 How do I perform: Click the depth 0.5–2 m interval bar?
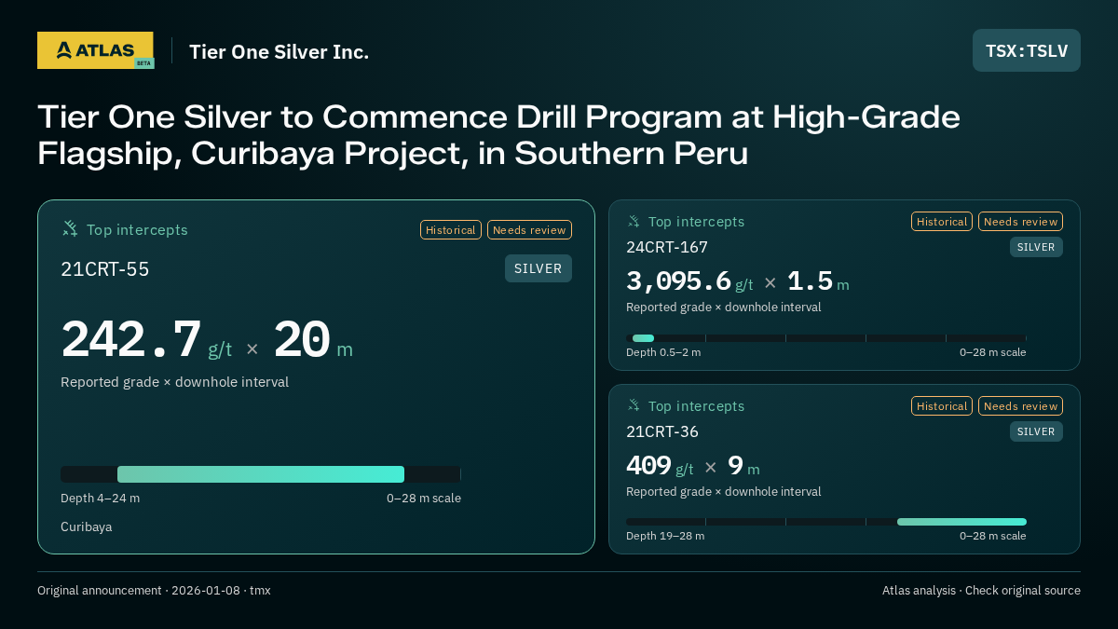[x=643, y=338]
